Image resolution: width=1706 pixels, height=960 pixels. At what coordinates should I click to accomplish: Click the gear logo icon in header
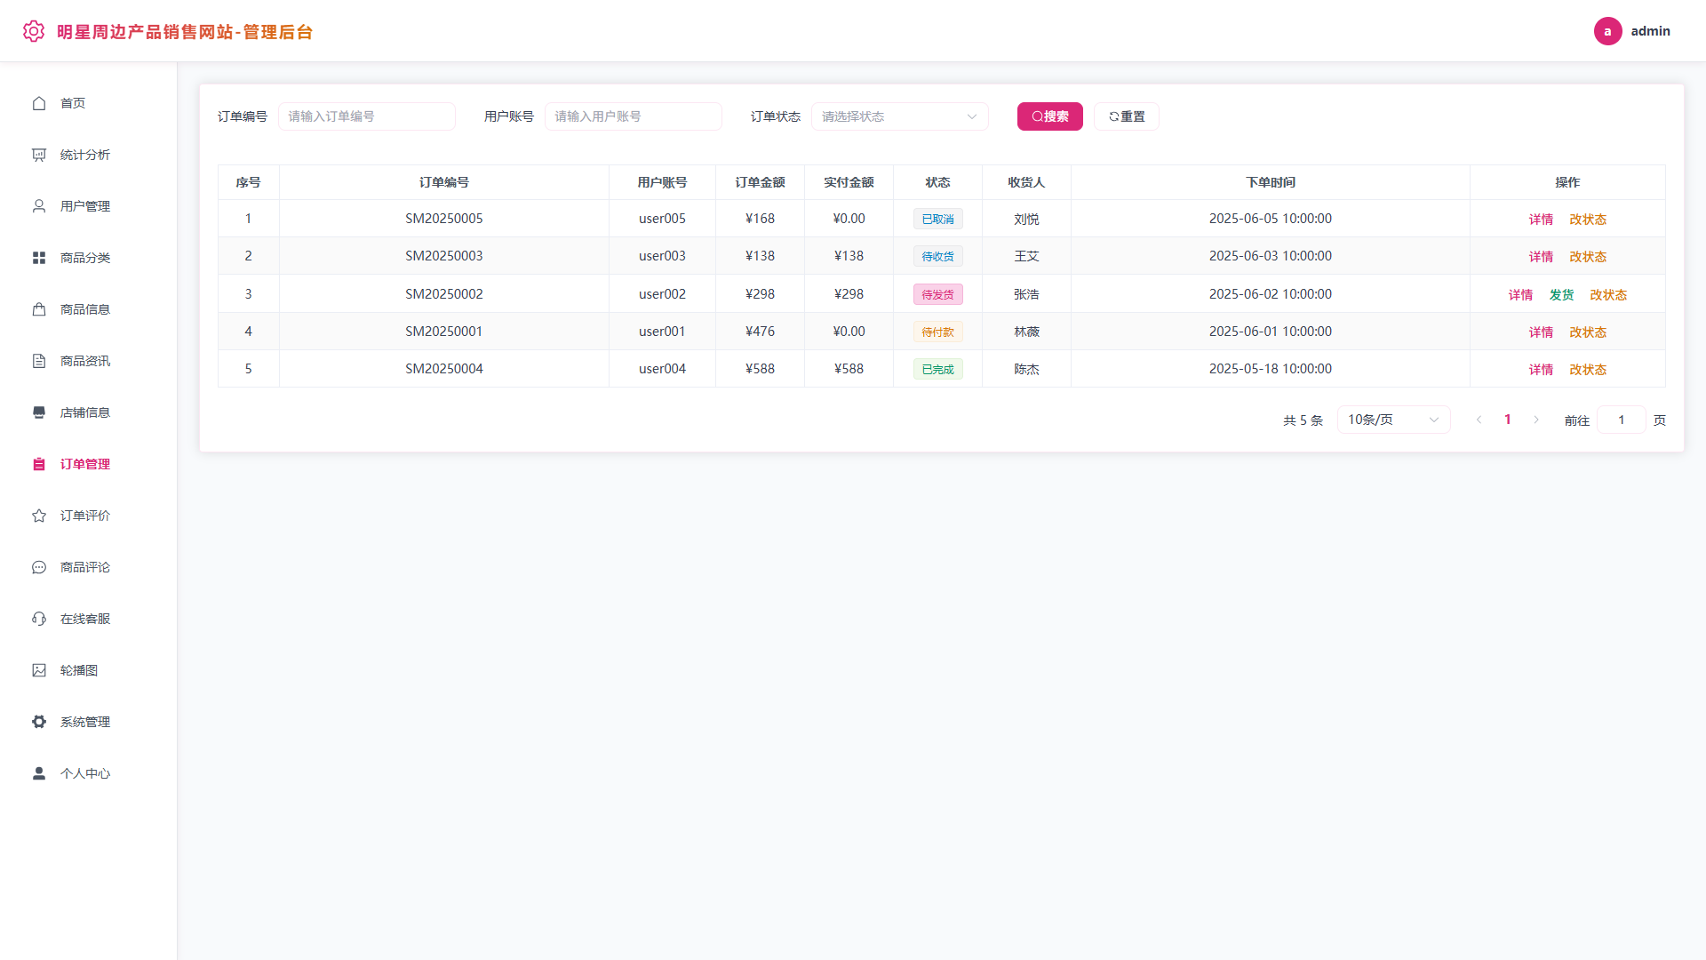(34, 31)
